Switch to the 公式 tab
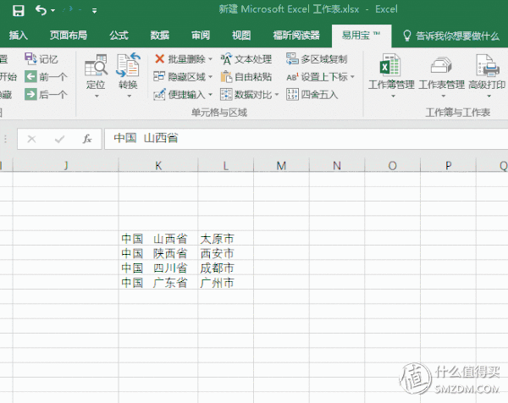The height and width of the screenshot is (403, 508). 119,36
